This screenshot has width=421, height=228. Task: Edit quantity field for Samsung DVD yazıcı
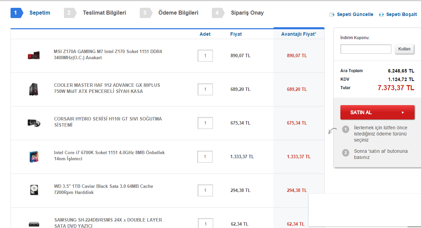205,223
